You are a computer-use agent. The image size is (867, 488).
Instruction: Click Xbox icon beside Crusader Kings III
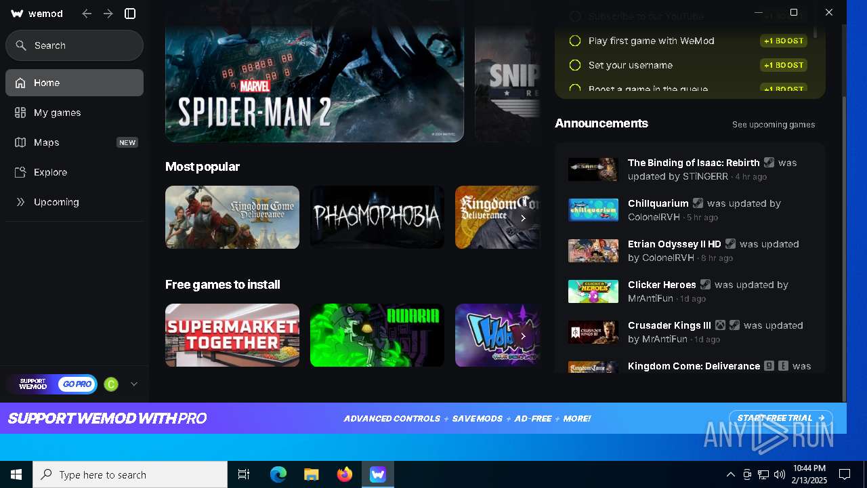pos(721,325)
